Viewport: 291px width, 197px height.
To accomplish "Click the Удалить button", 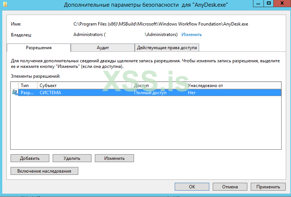I will coord(72,158).
